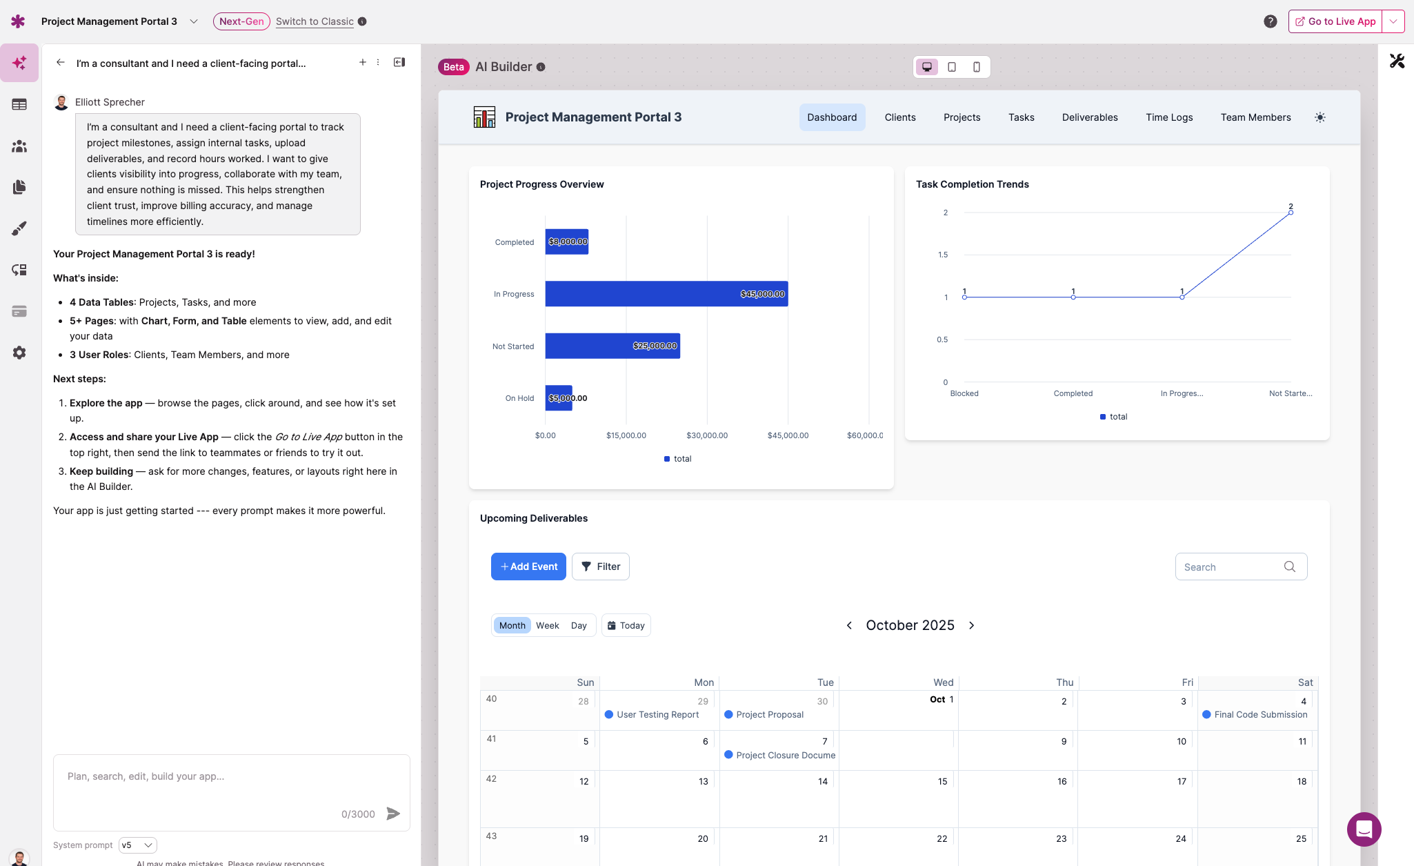Open the settings gear in sidebar
1414x866 pixels.
[x=19, y=353]
